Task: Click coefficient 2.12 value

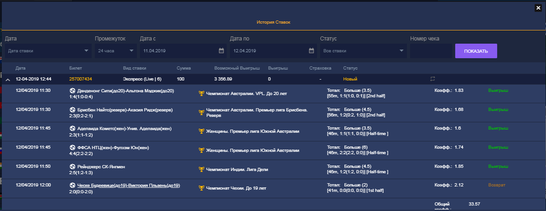Action: (458, 186)
